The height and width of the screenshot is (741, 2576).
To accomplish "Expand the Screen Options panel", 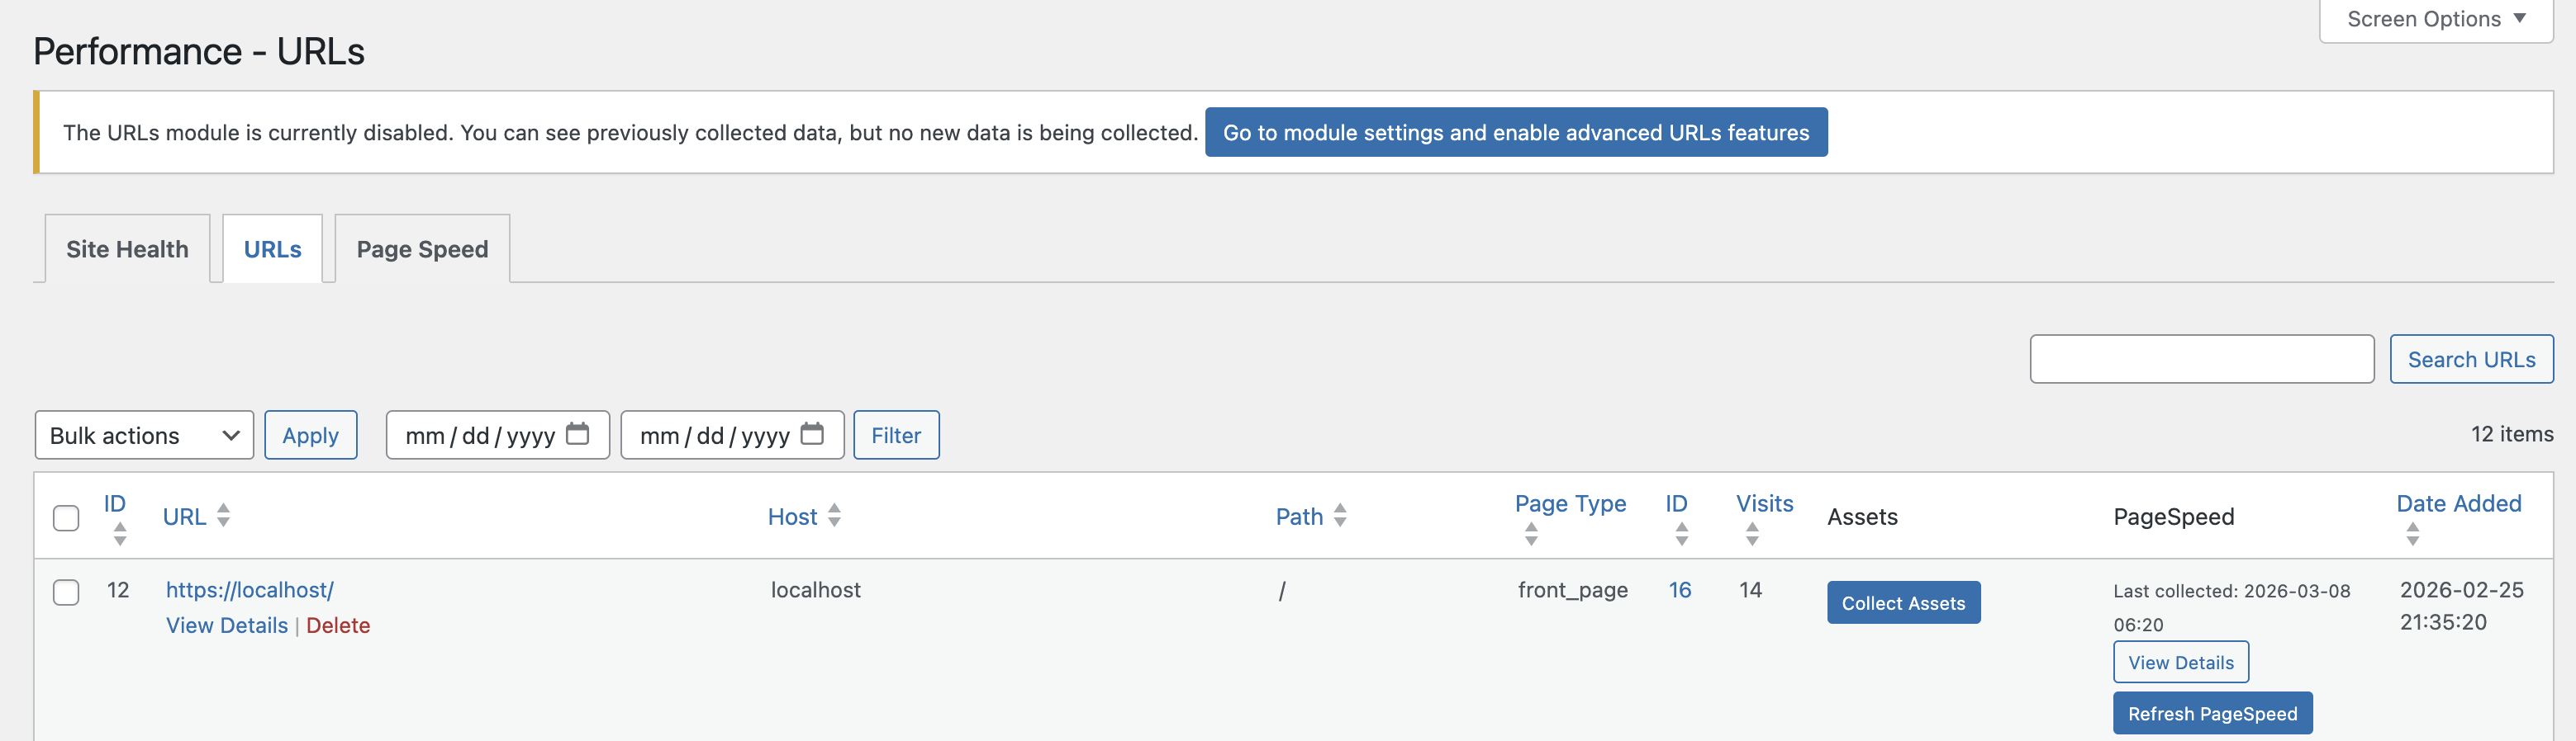I will click(2435, 19).
